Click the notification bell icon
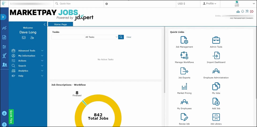The width and height of the screenshot is (257, 127). click(x=242, y=11)
